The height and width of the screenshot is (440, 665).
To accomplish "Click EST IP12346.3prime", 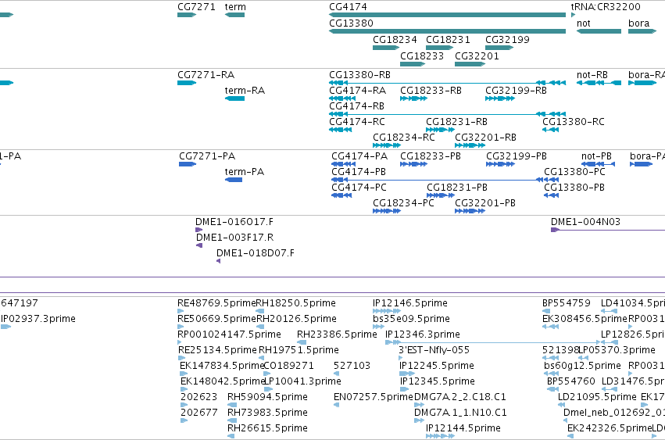I will (423, 335).
